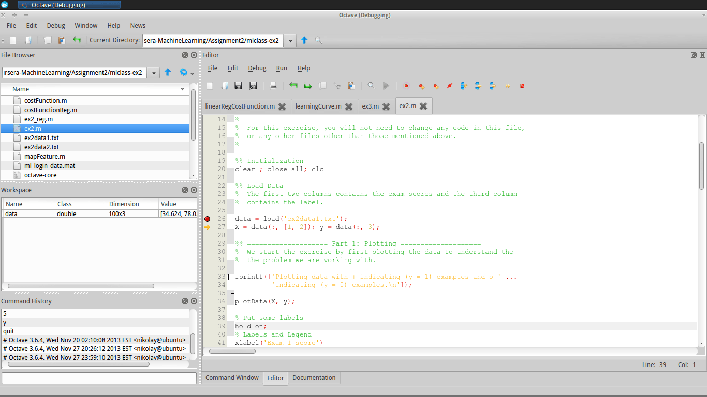Open the Current Directory dropdown list
Viewport: 707px width, 397px height.
(x=290, y=40)
